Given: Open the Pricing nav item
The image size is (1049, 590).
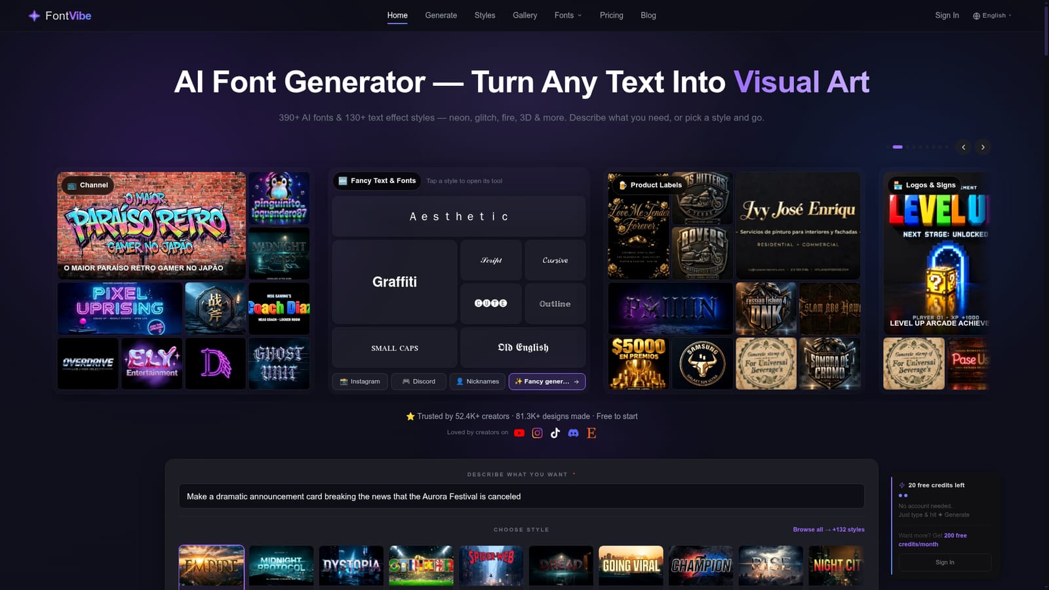Looking at the screenshot, I should (611, 15).
